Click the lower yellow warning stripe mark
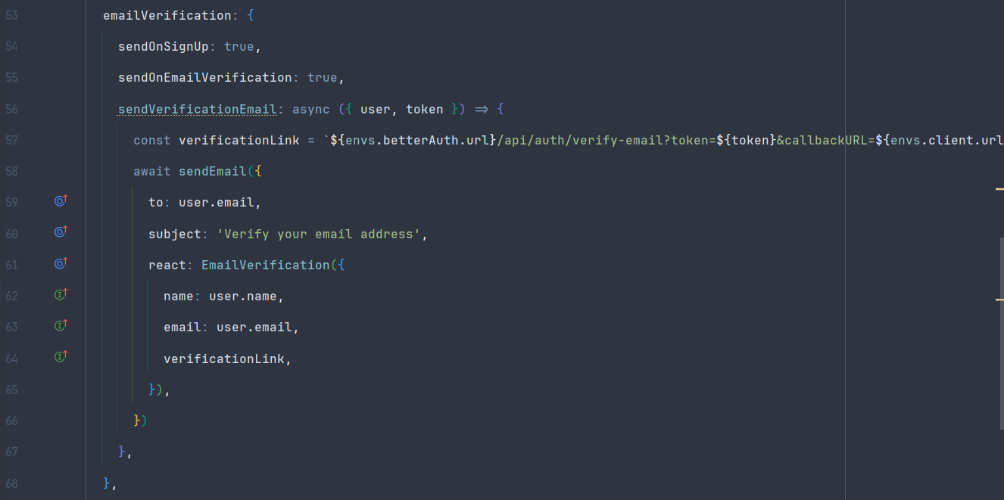This screenshot has width=1004, height=500. (x=999, y=300)
